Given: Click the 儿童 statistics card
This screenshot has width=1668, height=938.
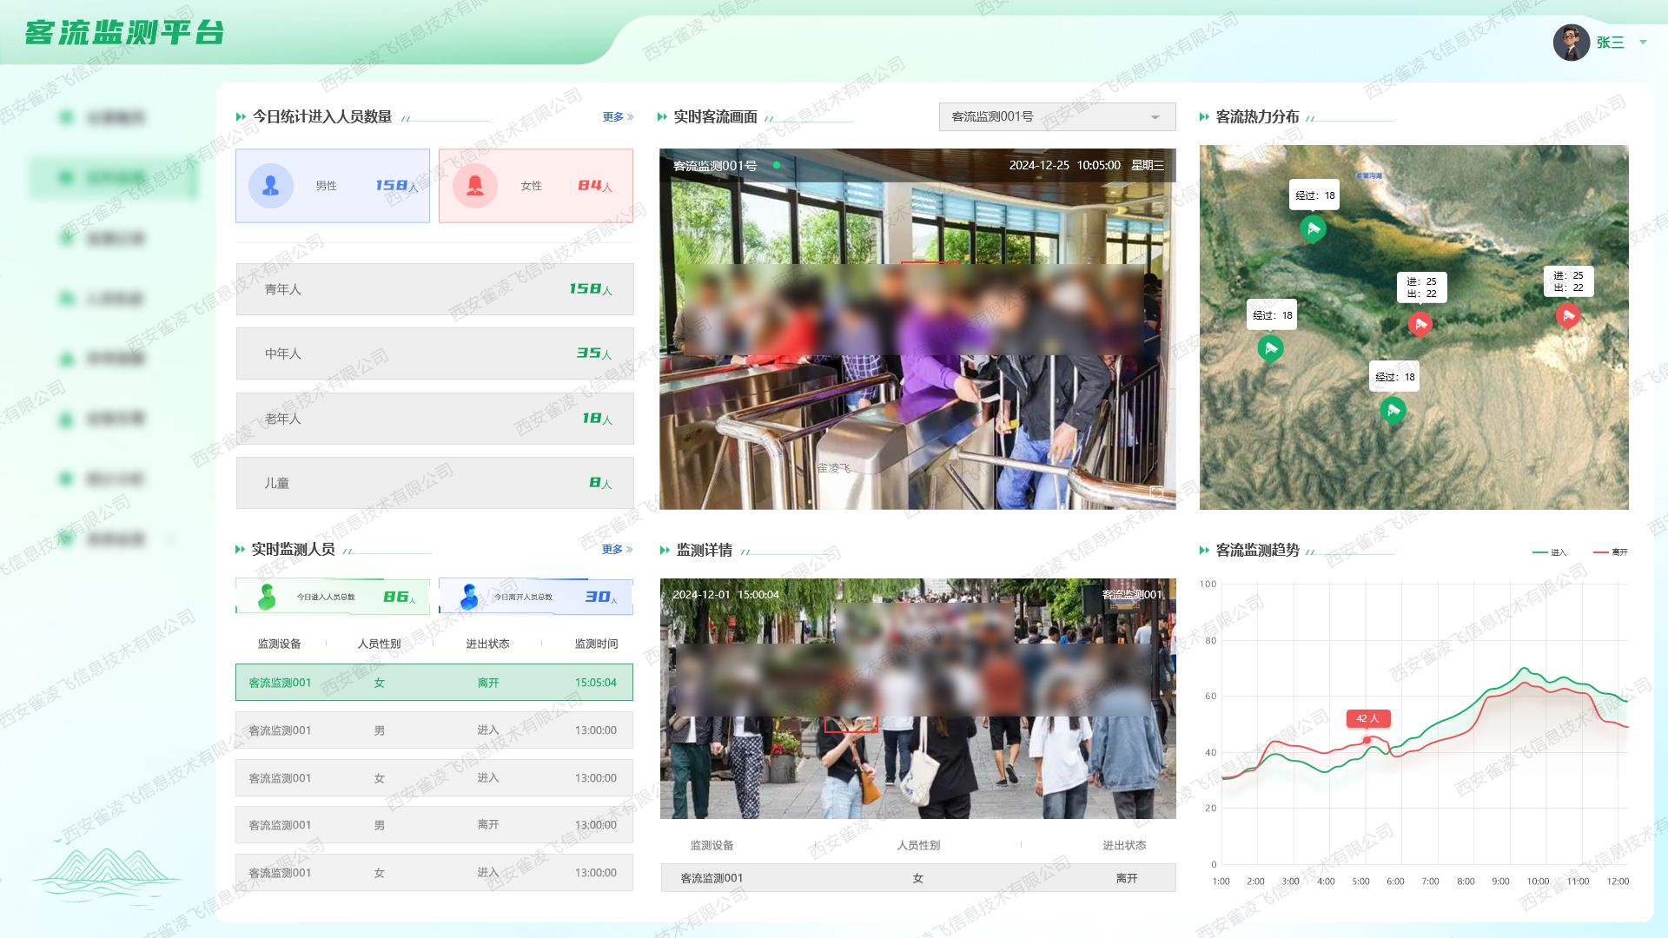Looking at the screenshot, I should pos(434,483).
